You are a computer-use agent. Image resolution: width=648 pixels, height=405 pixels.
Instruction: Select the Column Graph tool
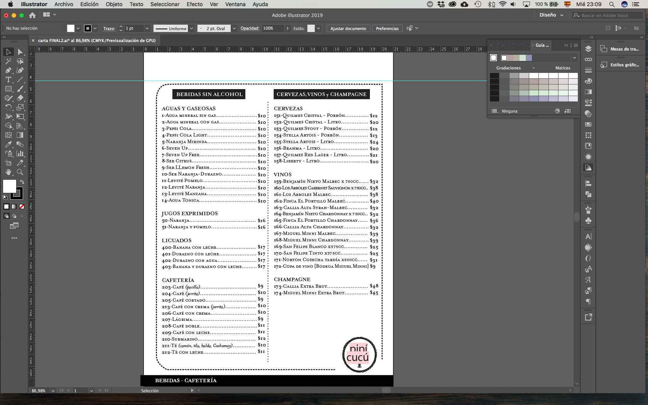click(20, 154)
